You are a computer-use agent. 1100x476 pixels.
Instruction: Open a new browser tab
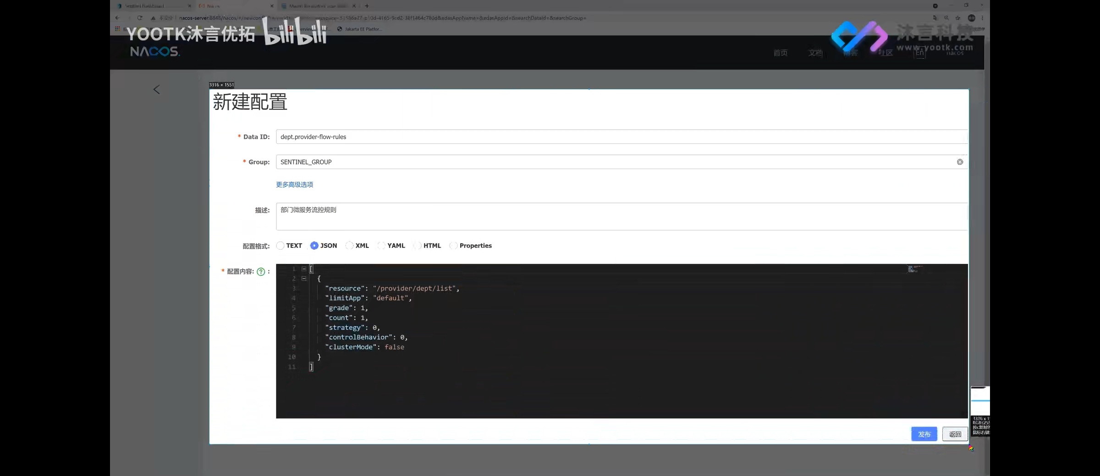click(x=367, y=6)
